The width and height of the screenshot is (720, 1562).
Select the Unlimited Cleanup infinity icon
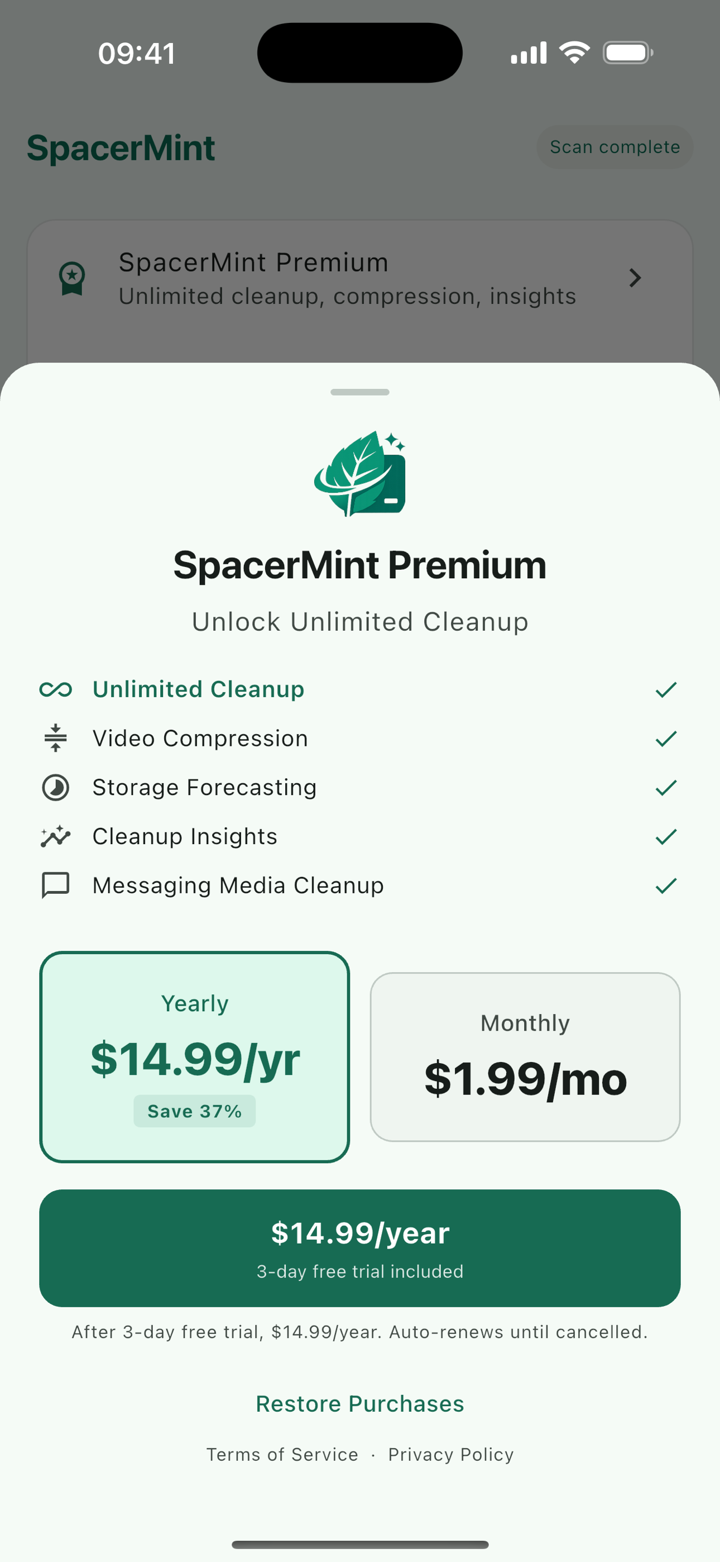coord(55,689)
